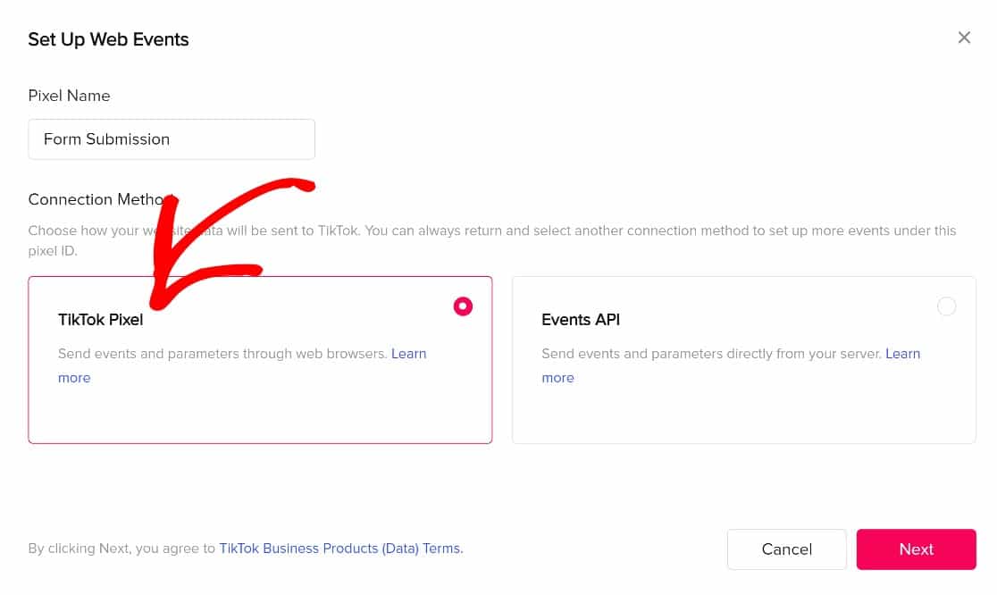Click the connection method helper paragraph

coord(492,240)
